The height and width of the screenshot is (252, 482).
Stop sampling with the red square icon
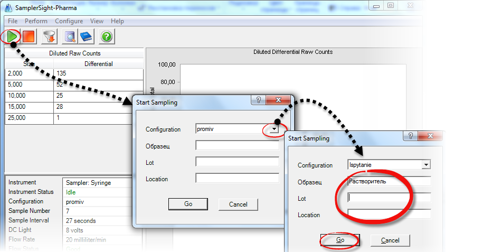[x=29, y=36]
